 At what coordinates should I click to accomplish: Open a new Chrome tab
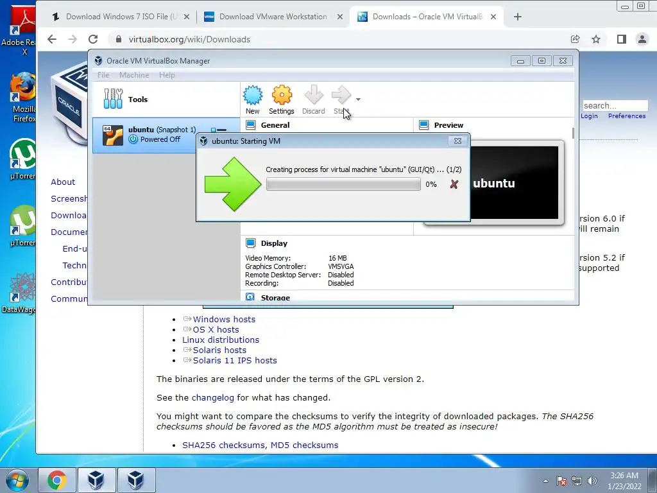518,17
